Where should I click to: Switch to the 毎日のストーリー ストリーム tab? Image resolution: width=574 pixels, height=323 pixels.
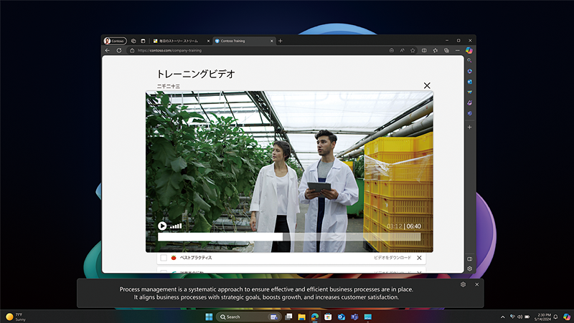coord(182,41)
